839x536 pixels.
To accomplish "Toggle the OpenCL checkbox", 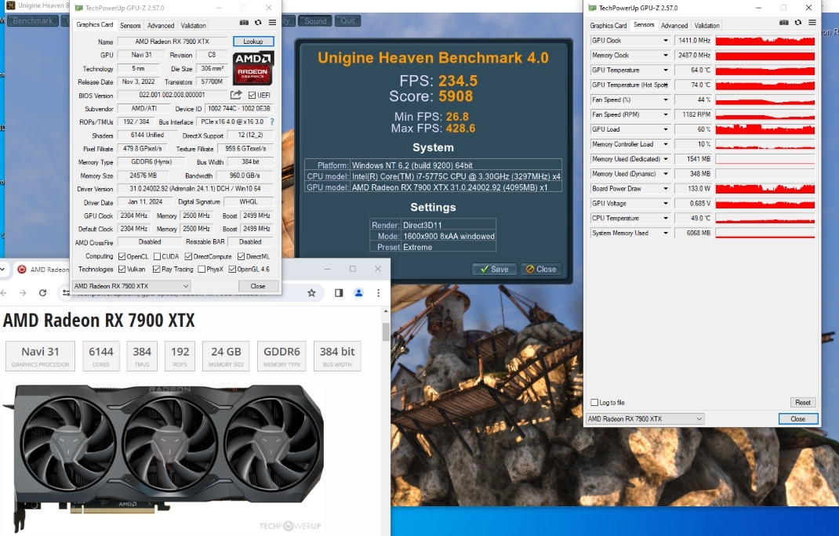I will pos(122,256).
